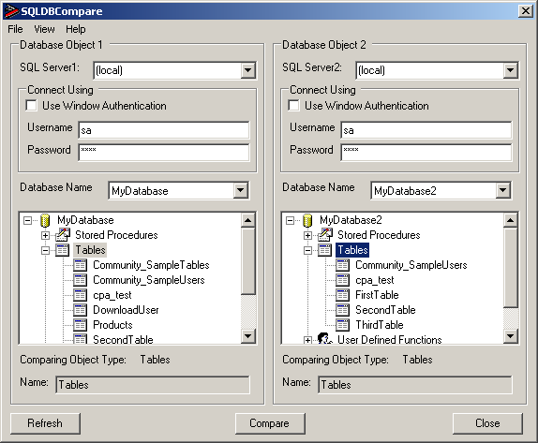This screenshot has height=443, width=538.
Task: Click Stored Procedures icon under MyDatabase
Action: tap(63, 235)
